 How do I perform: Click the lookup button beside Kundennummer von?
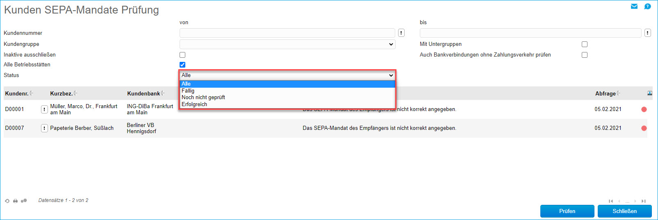pyautogui.click(x=401, y=33)
